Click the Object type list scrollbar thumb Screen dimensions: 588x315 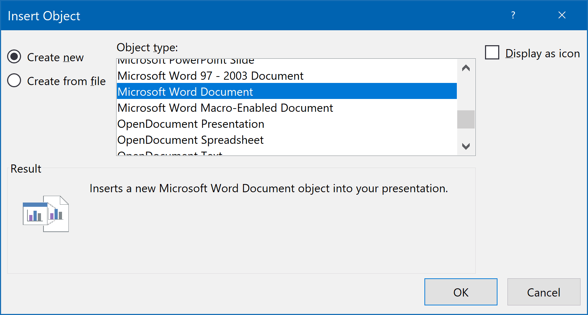click(x=466, y=119)
